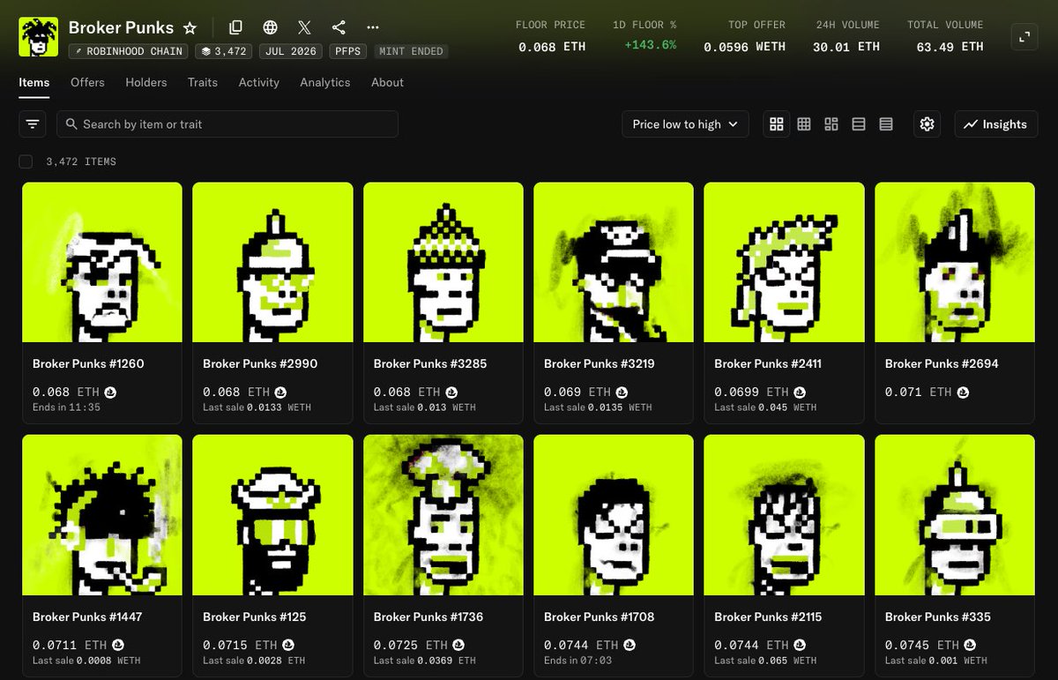This screenshot has width=1058, height=680.
Task: Click the JUL 2026 date badge
Action: 291,51
